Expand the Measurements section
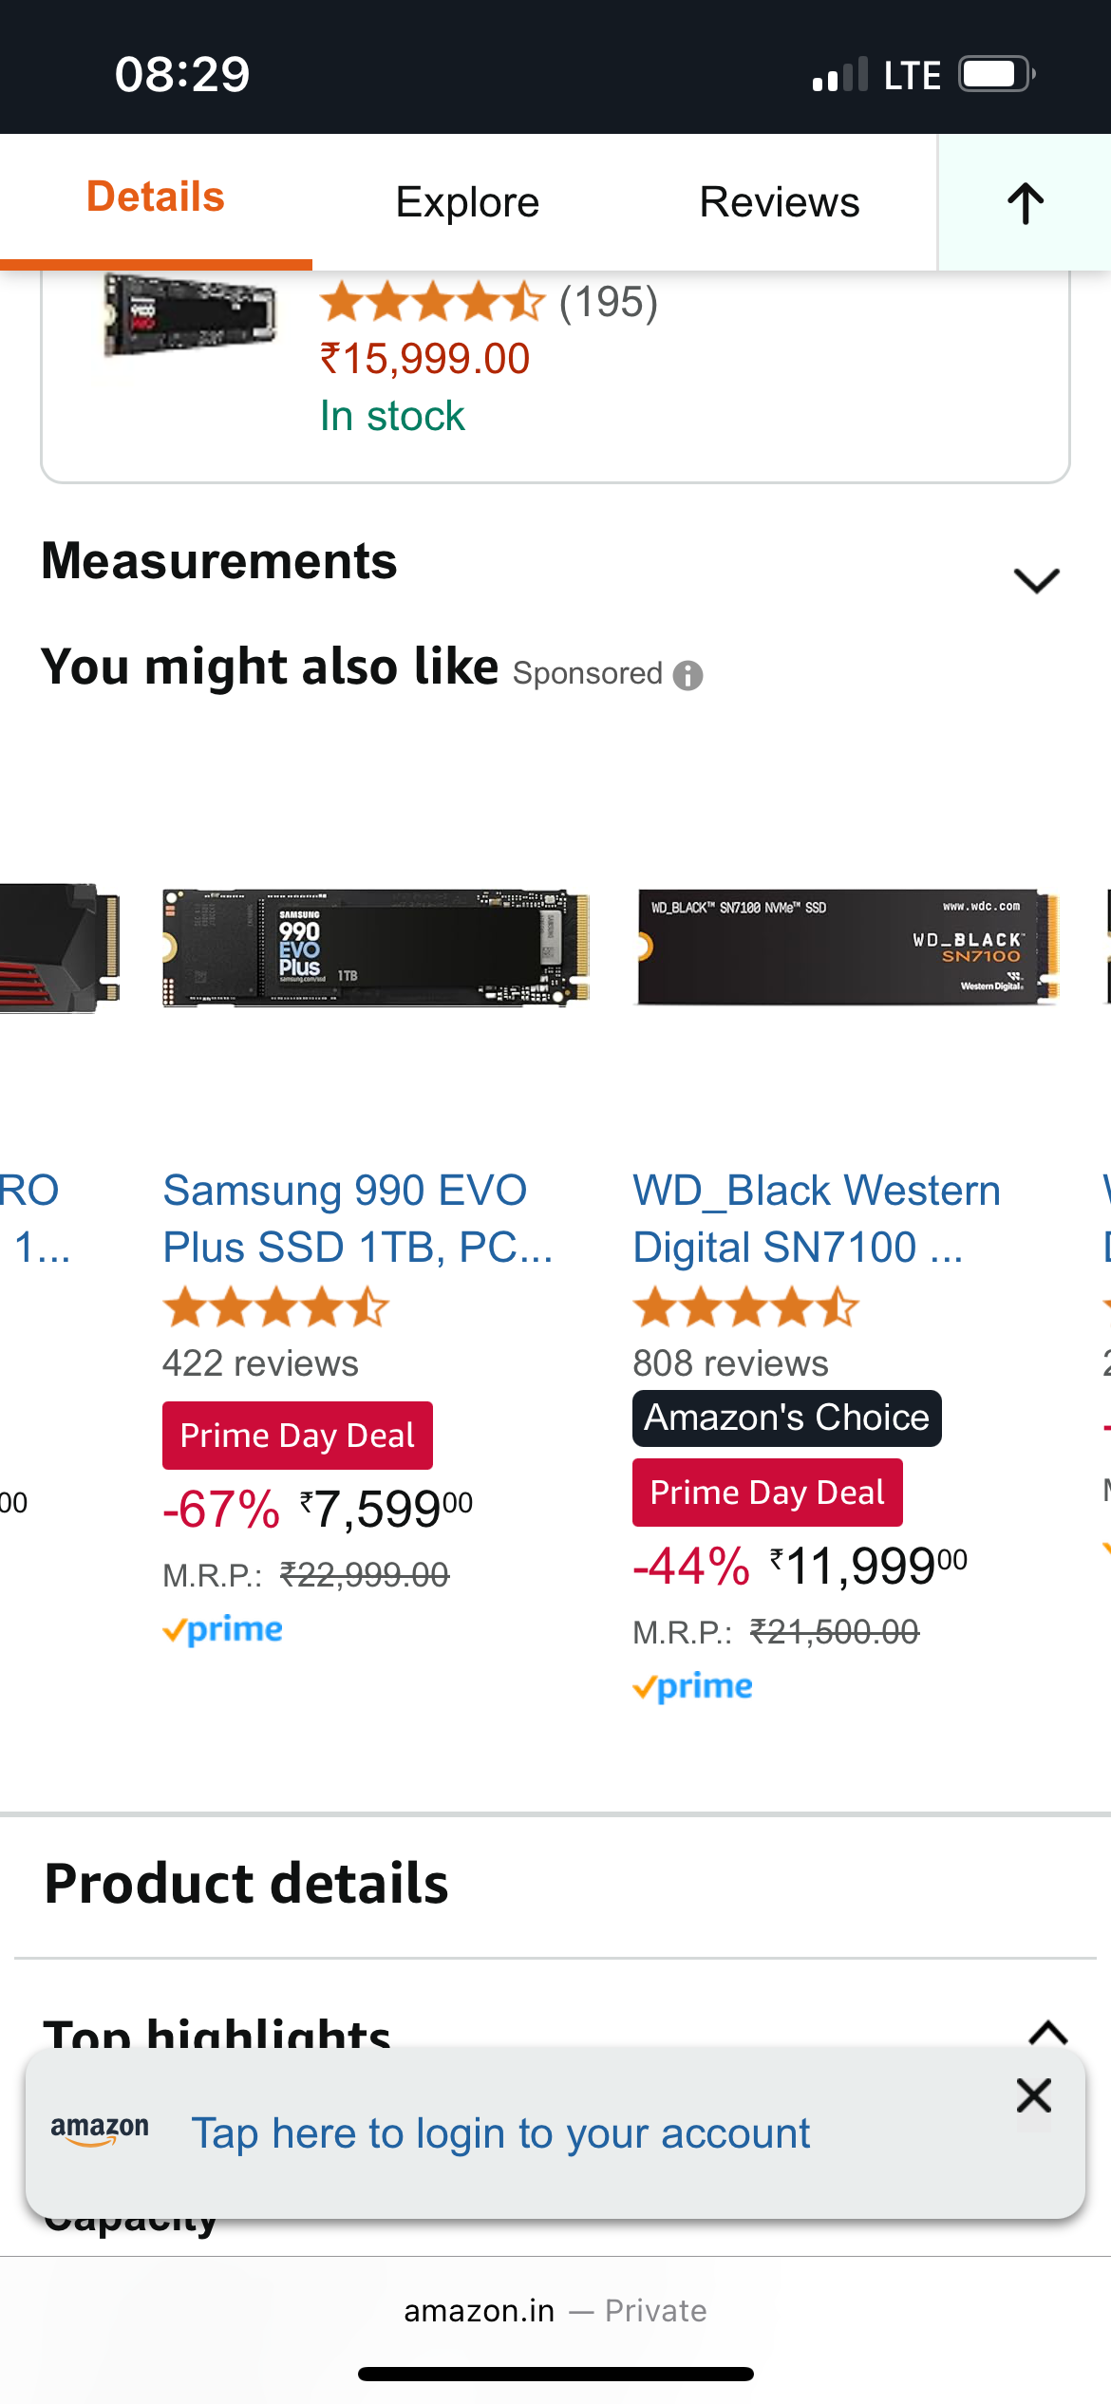This screenshot has width=1111, height=2404. (x=1036, y=579)
